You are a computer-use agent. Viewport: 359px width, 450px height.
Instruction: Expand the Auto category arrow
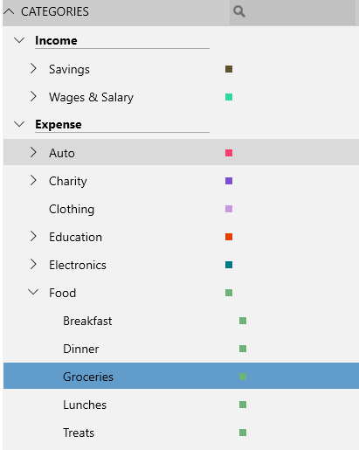(33, 153)
